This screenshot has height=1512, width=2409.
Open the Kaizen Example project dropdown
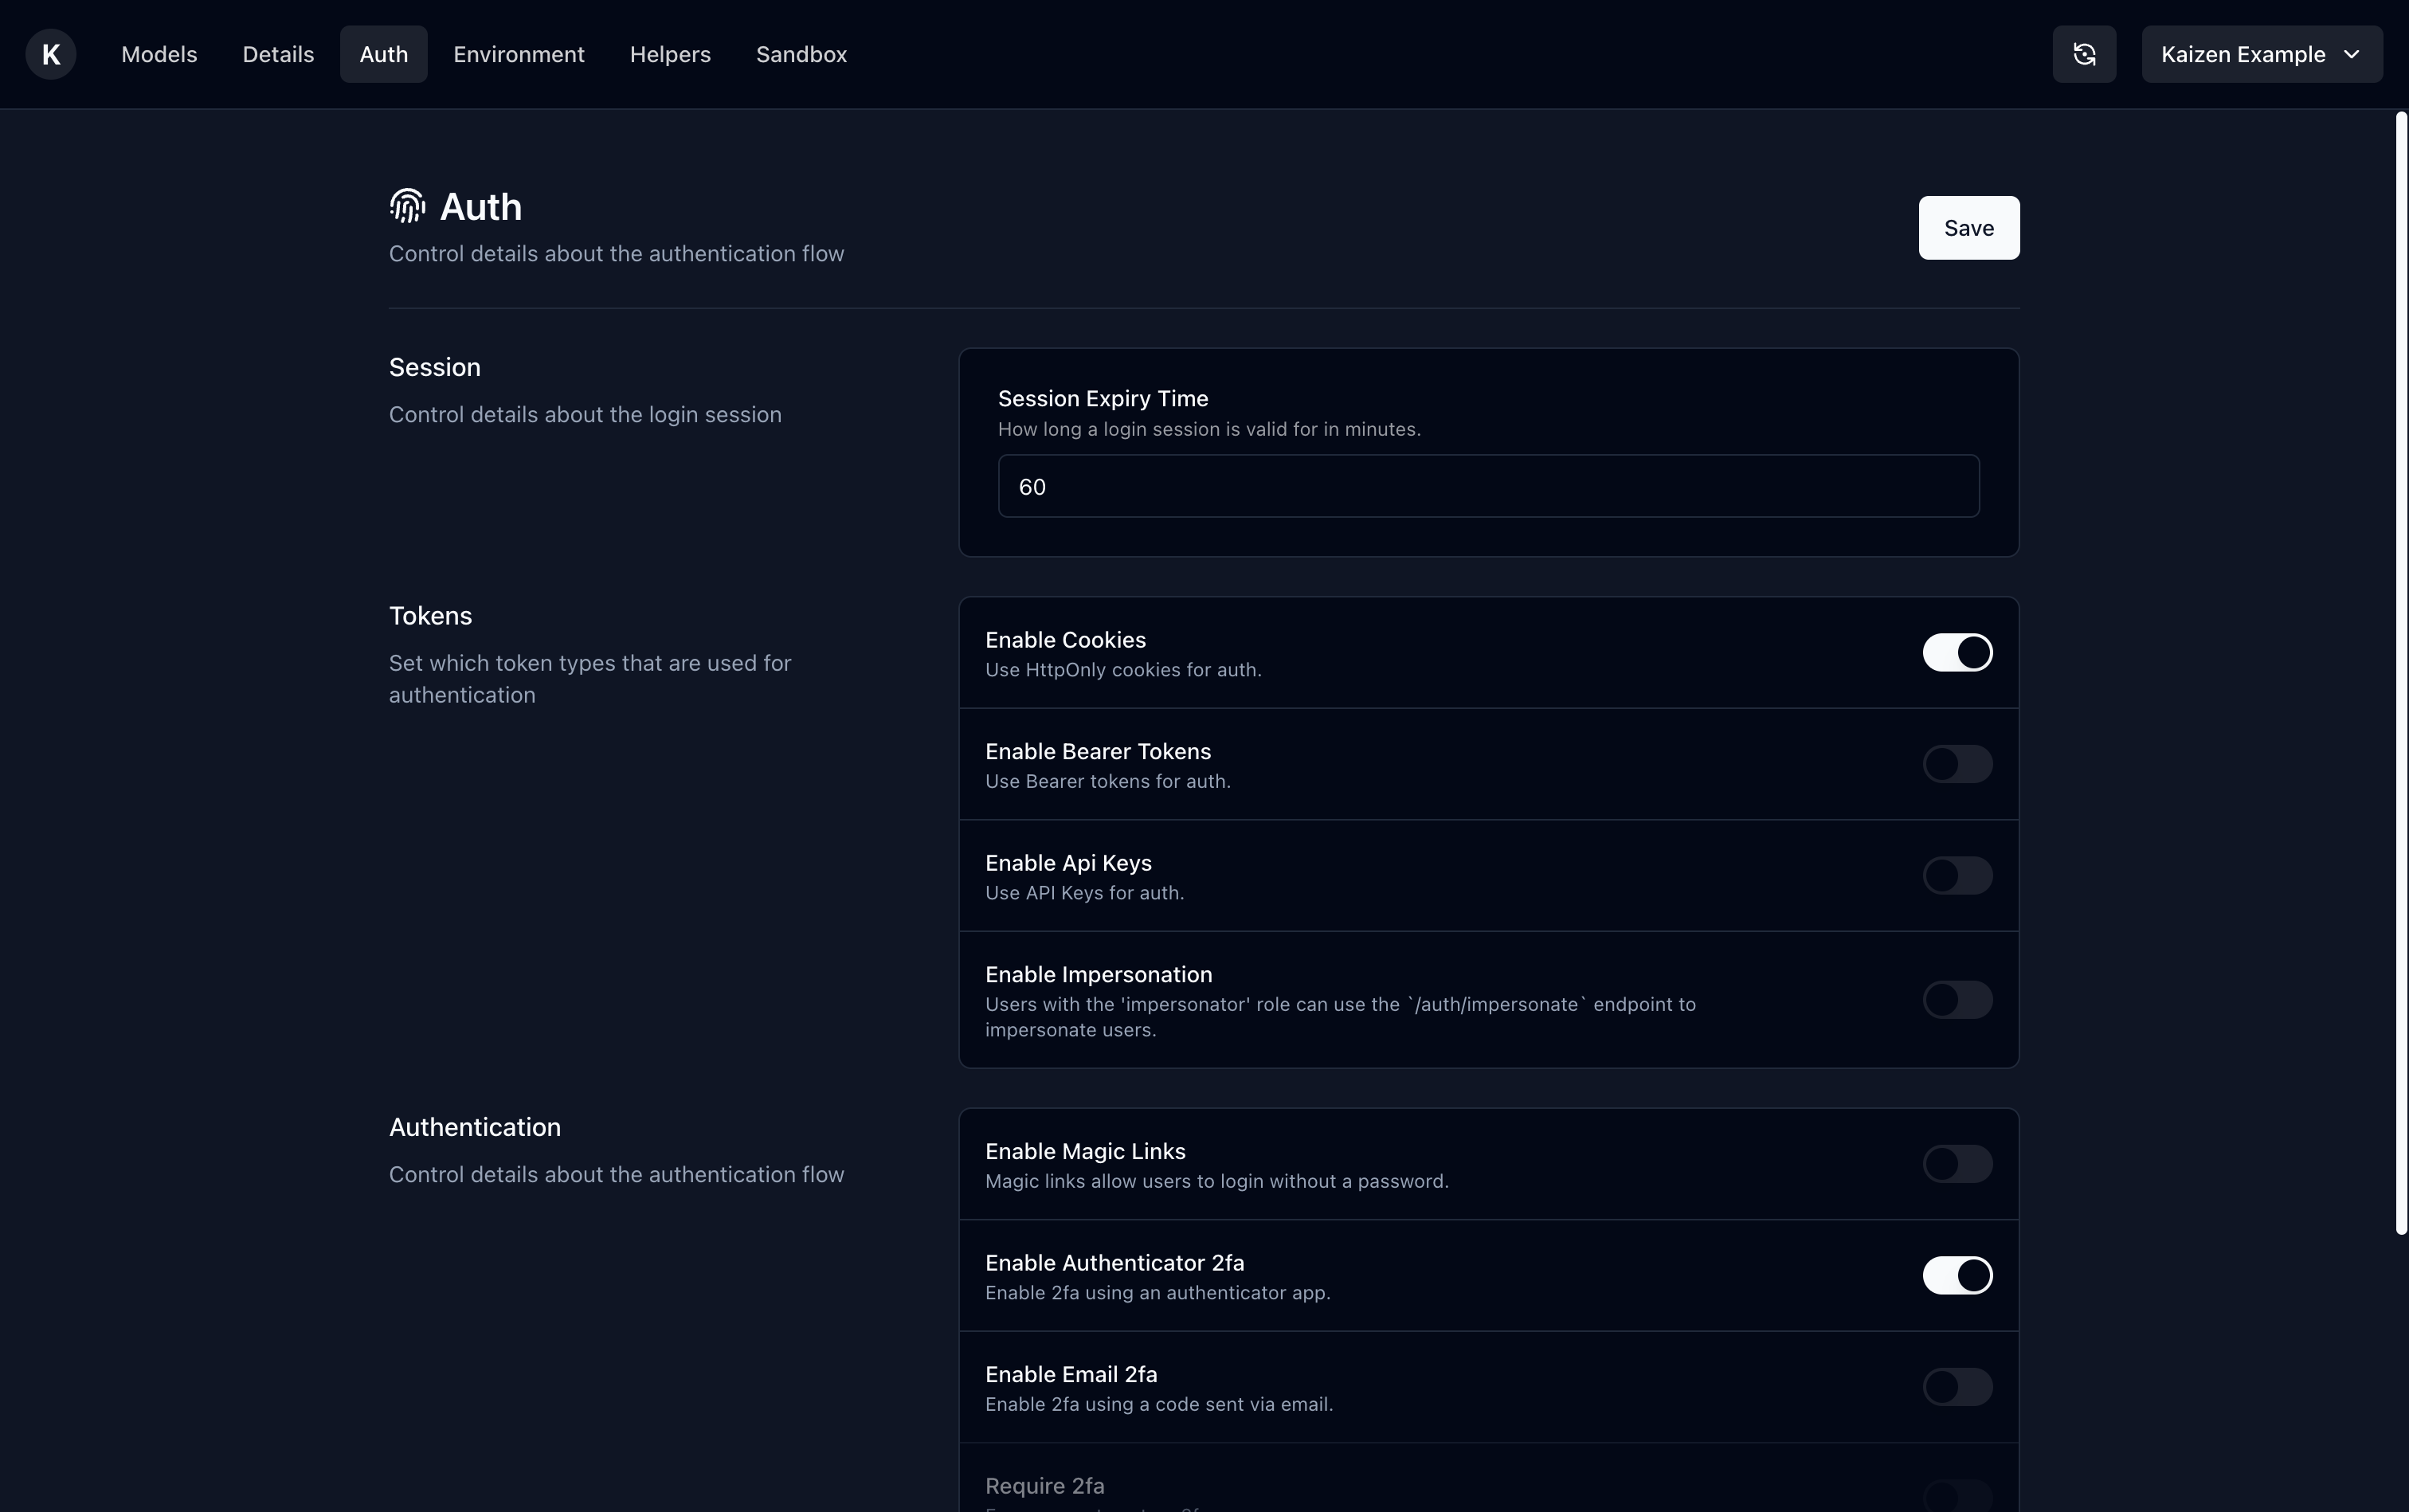2261,54
